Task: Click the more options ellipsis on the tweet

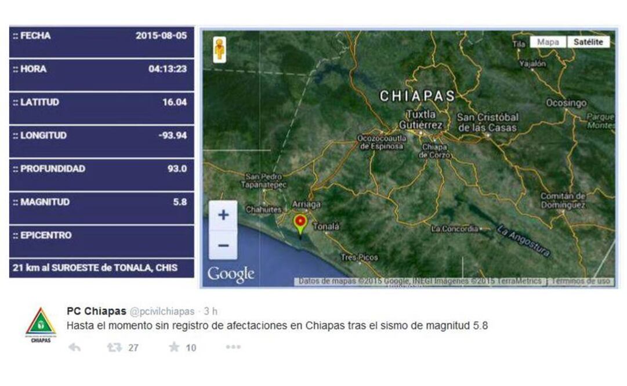Action: click(x=232, y=348)
